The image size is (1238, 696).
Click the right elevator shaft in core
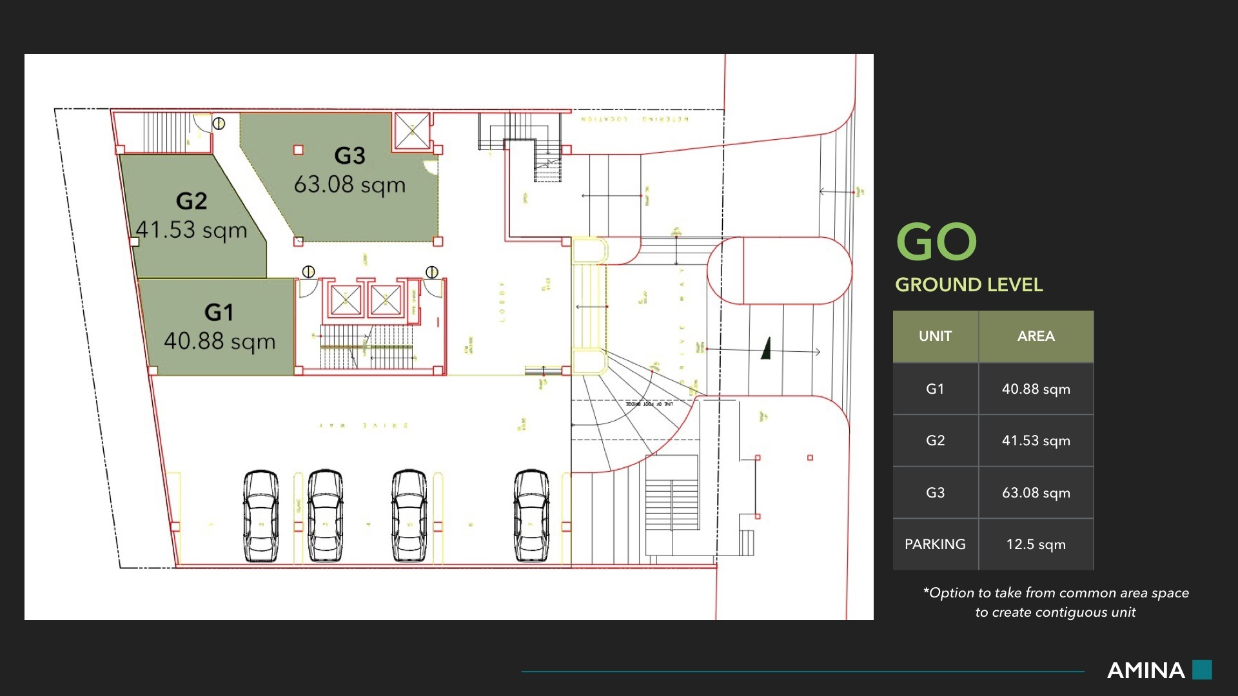pyautogui.click(x=386, y=300)
